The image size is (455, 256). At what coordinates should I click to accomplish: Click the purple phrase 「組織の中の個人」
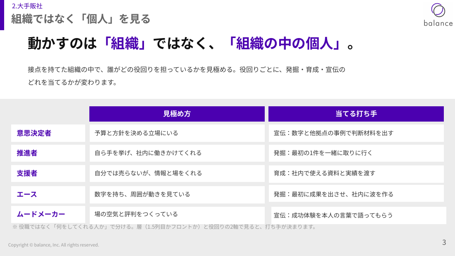(x=285, y=43)
